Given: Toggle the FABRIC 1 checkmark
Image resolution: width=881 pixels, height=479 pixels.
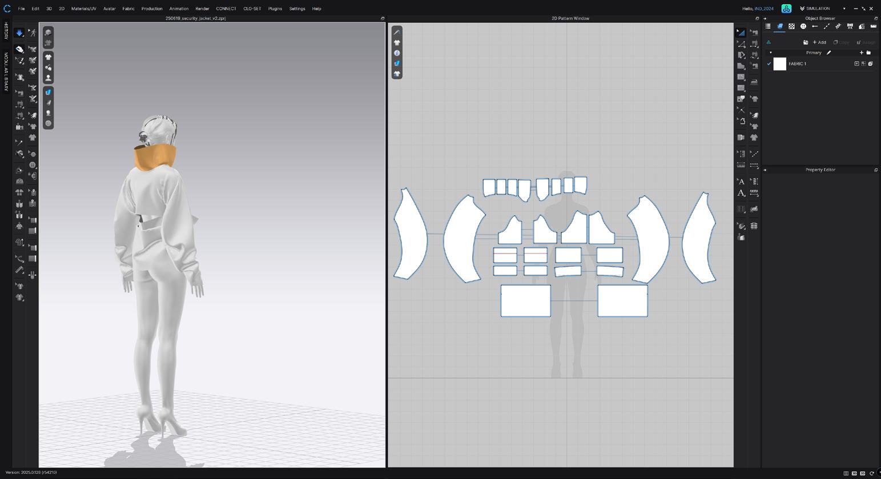Looking at the screenshot, I should tap(769, 64).
